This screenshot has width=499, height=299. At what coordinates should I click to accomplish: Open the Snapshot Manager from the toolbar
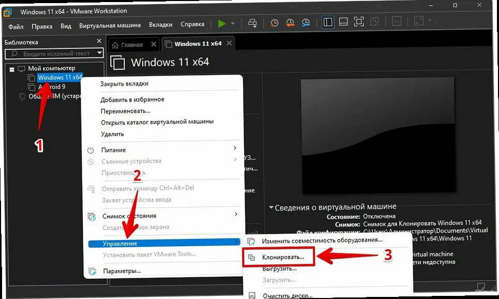click(306, 23)
